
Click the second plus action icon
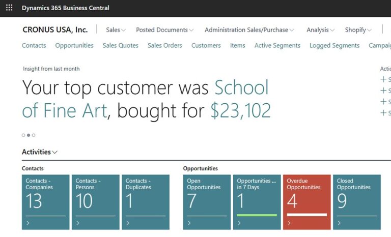point(383,90)
